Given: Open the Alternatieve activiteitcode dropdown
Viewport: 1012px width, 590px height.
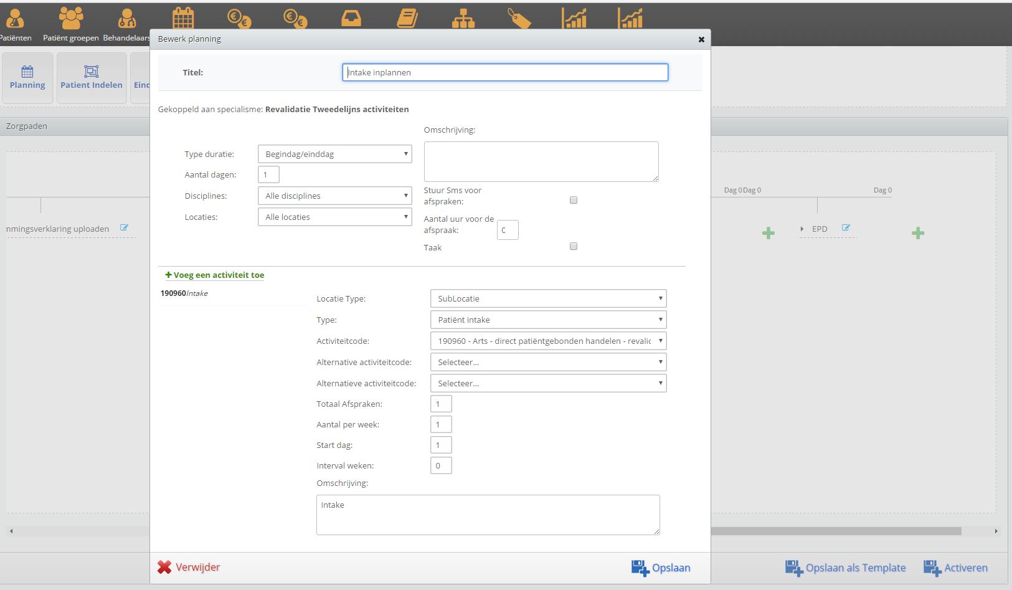Looking at the screenshot, I should coord(548,383).
